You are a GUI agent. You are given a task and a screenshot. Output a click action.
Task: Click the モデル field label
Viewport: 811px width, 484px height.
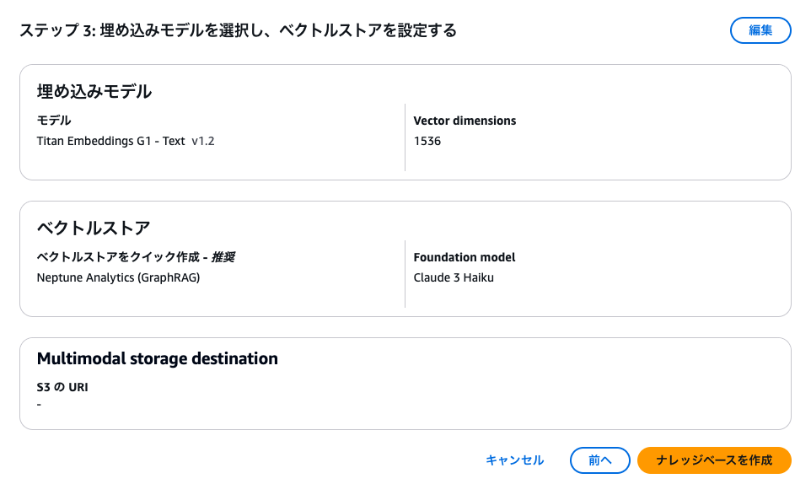54,121
